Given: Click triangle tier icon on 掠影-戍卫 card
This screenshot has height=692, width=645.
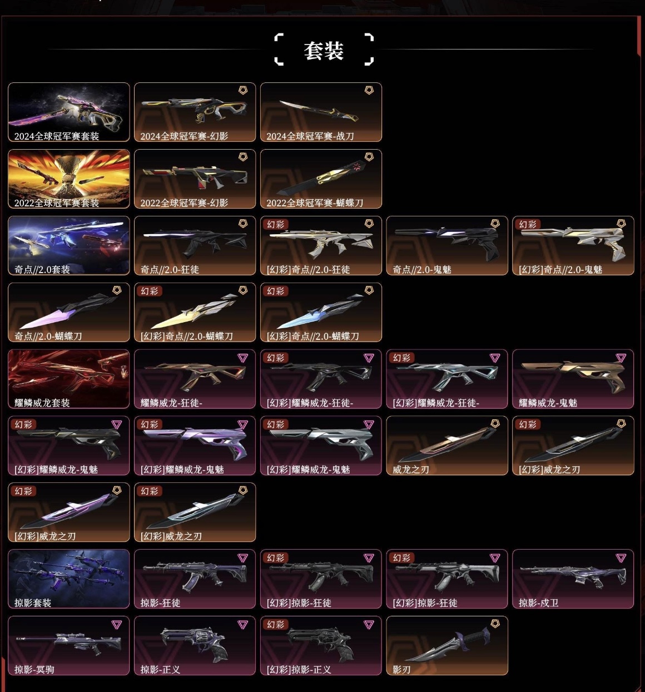Looking at the screenshot, I should 621,557.
